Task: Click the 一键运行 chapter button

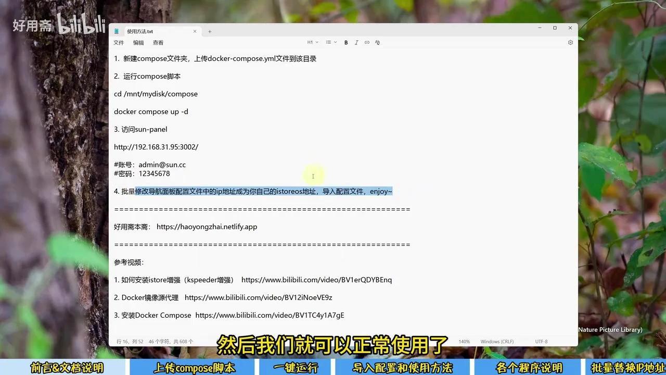Action: pos(295,368)
